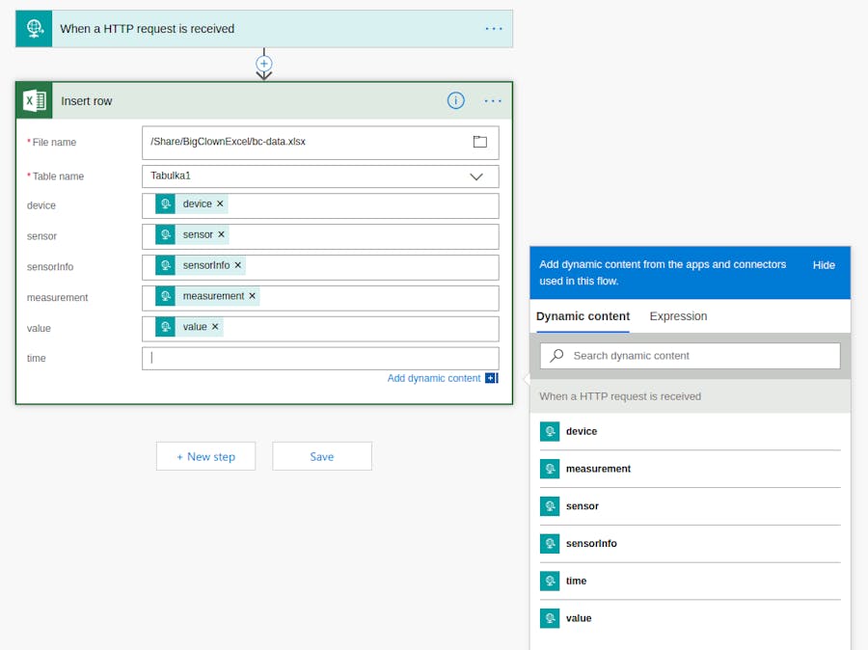Click the Excel icon on the Insert row card
The width and height of the screenshot is (868, 650).
coord(34,100)
